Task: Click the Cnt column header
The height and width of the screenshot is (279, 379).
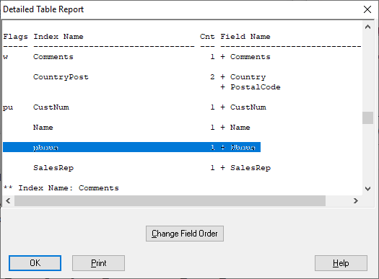Action: (x=207, y=37)
